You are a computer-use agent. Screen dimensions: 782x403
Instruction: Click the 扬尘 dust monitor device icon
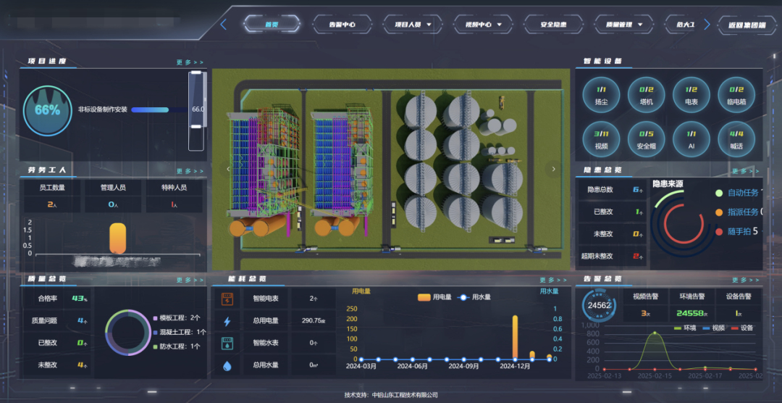coord(601,96)
